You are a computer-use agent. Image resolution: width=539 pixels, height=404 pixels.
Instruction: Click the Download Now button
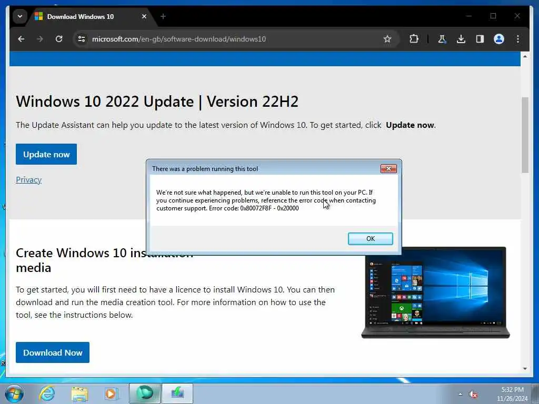pos(53,352)
